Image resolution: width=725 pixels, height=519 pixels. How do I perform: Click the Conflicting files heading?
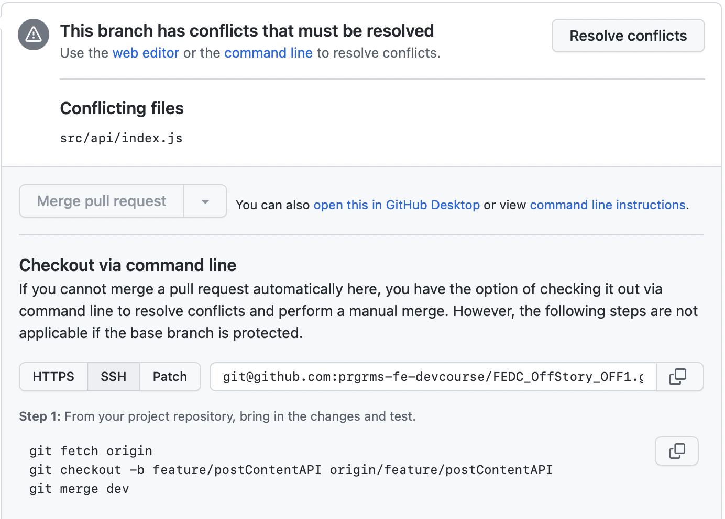[122, 108]
